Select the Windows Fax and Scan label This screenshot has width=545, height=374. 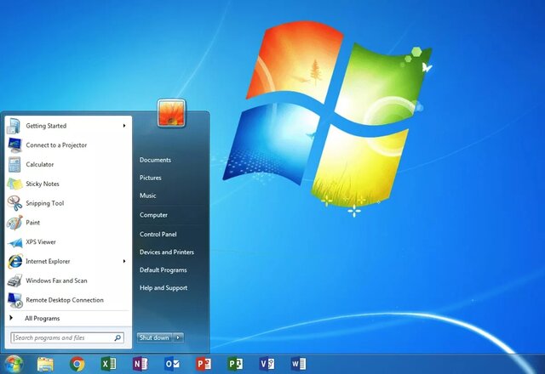(x=56, y=280)
